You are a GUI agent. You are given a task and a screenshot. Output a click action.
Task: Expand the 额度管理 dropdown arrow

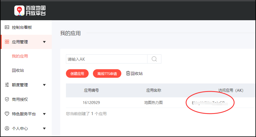(x=44, y=85)
